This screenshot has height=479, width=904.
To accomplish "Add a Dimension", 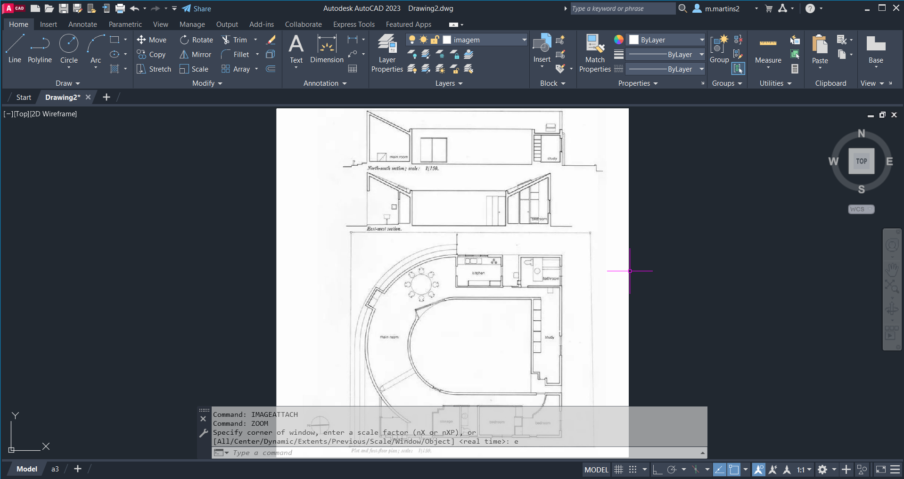I will tap(327, 49).
